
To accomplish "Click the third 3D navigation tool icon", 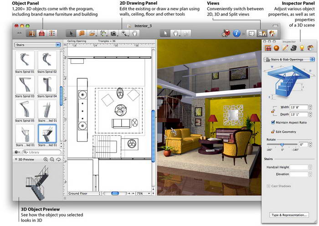I will pos(186,33).
